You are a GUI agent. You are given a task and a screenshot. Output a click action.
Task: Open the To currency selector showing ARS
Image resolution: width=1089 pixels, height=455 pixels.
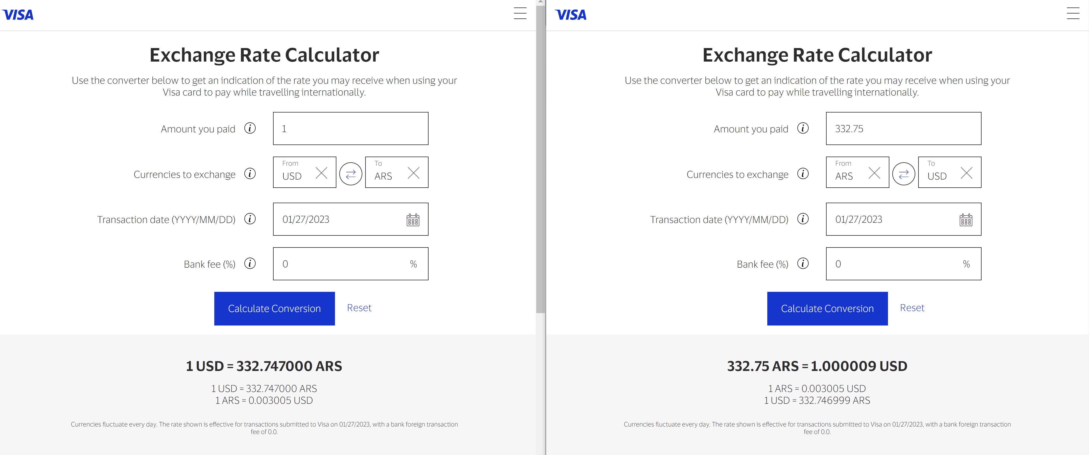coord(384,176)
